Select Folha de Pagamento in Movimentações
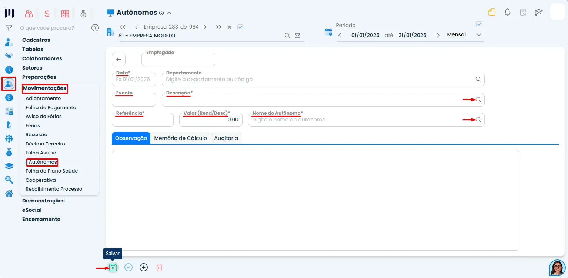 (51, 107)
